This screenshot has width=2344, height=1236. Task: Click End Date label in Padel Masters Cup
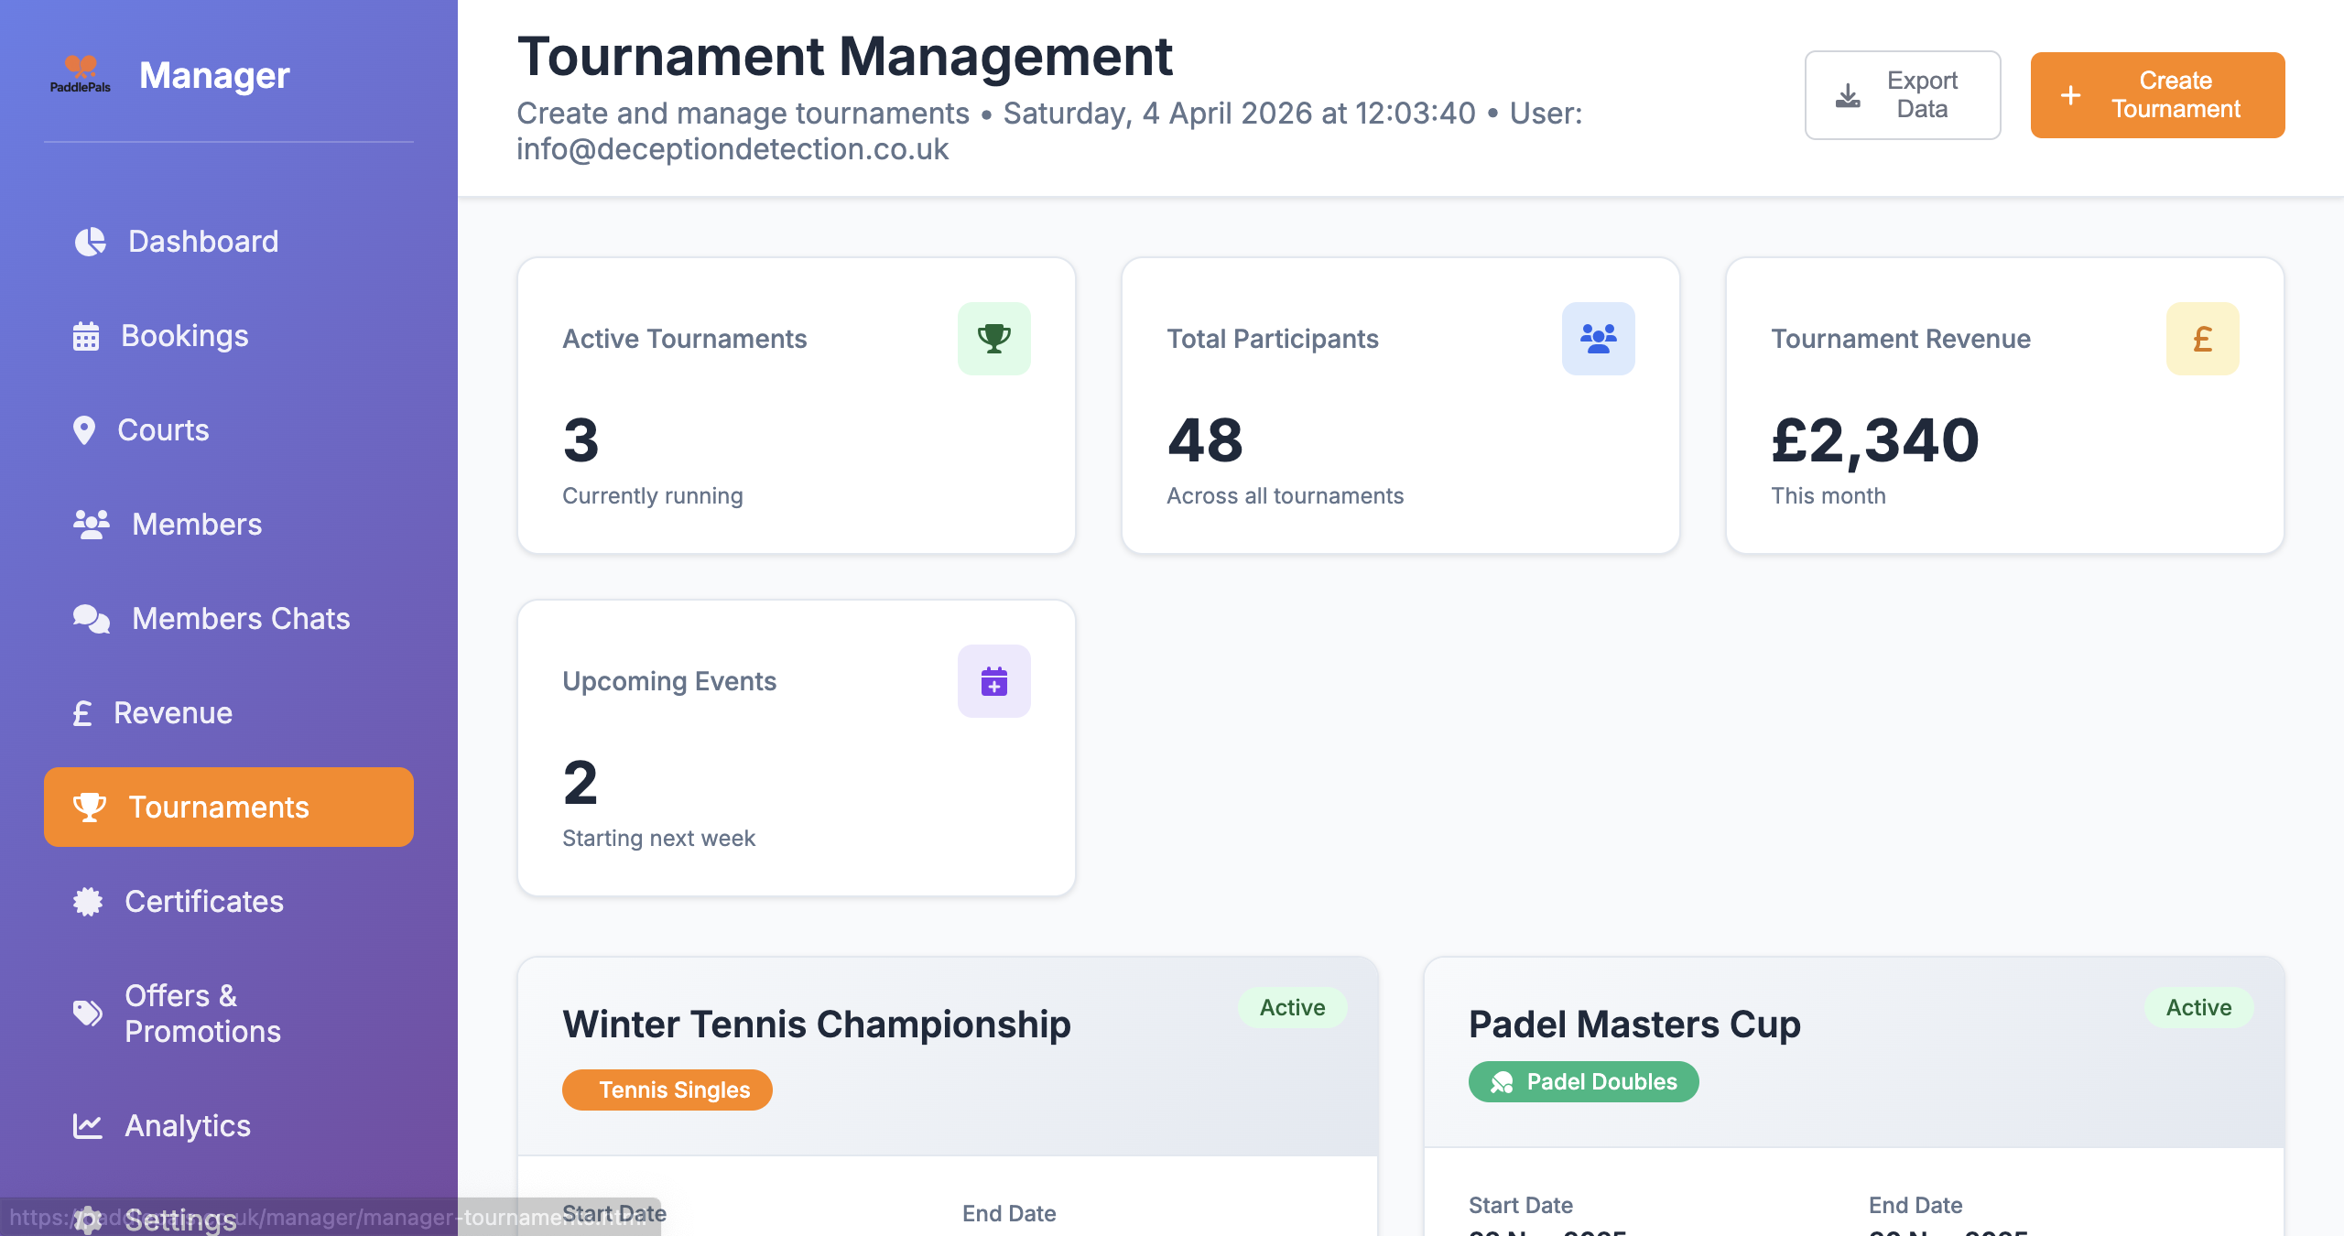(x=1915, y=1205)
